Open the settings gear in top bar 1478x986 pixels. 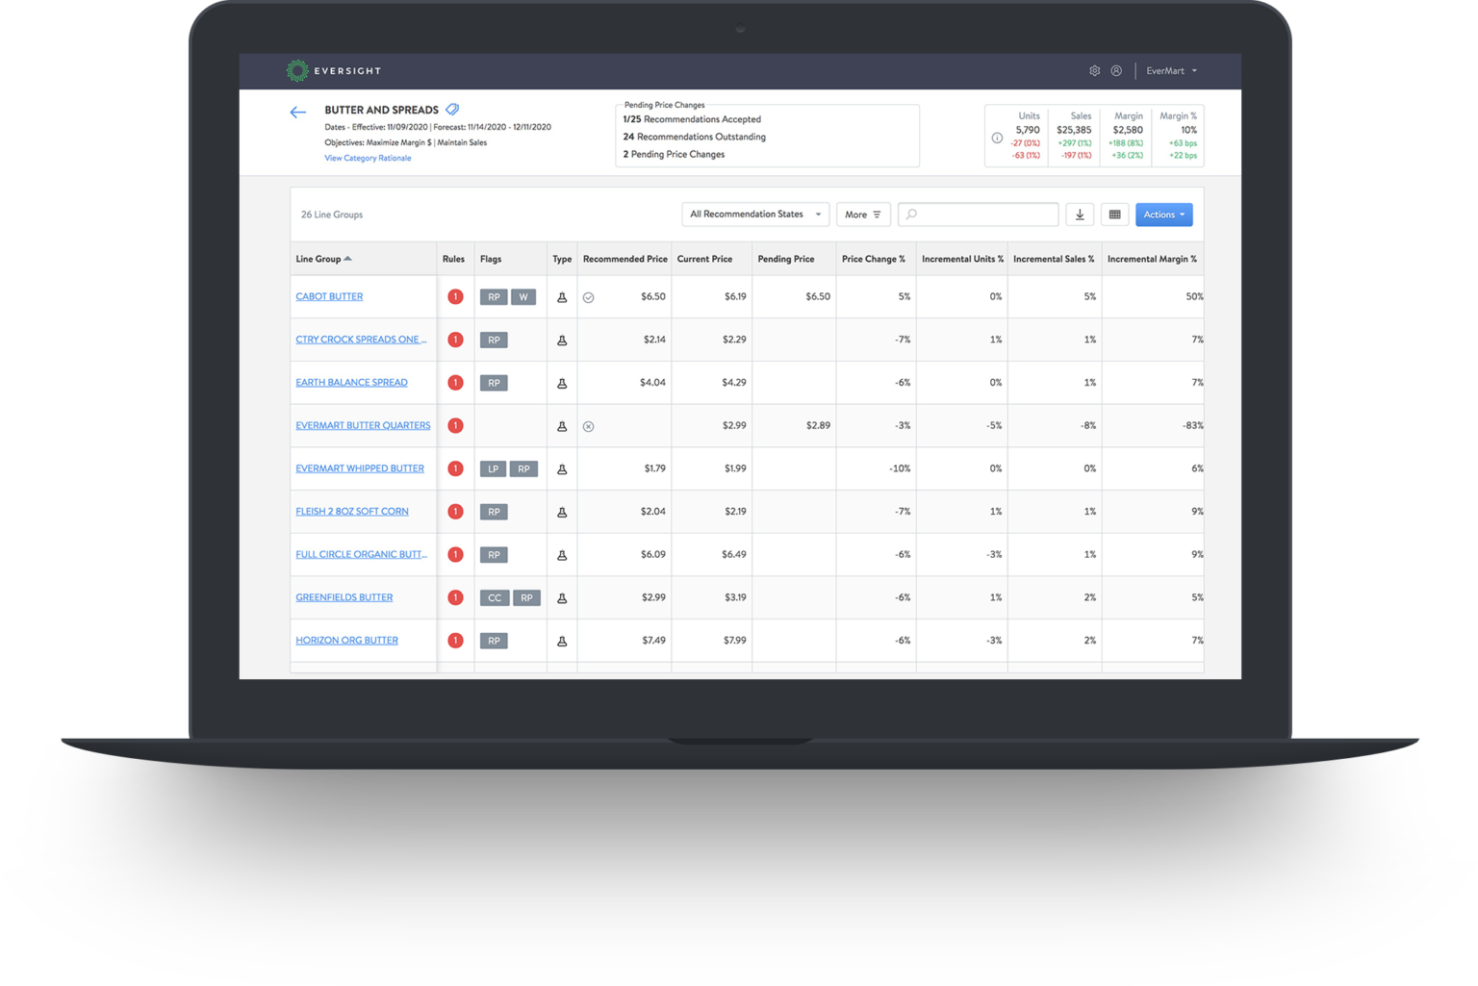pyautogui.click(x=1094, y=70)
